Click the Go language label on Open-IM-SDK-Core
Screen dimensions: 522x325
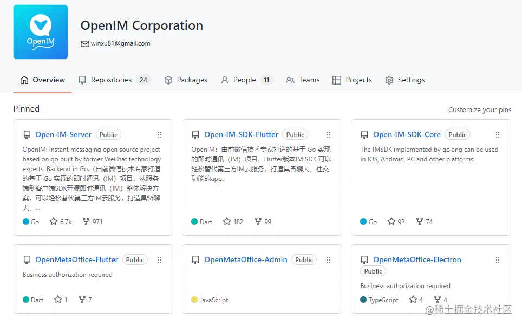pyautogui.click(x=373, y=222)
